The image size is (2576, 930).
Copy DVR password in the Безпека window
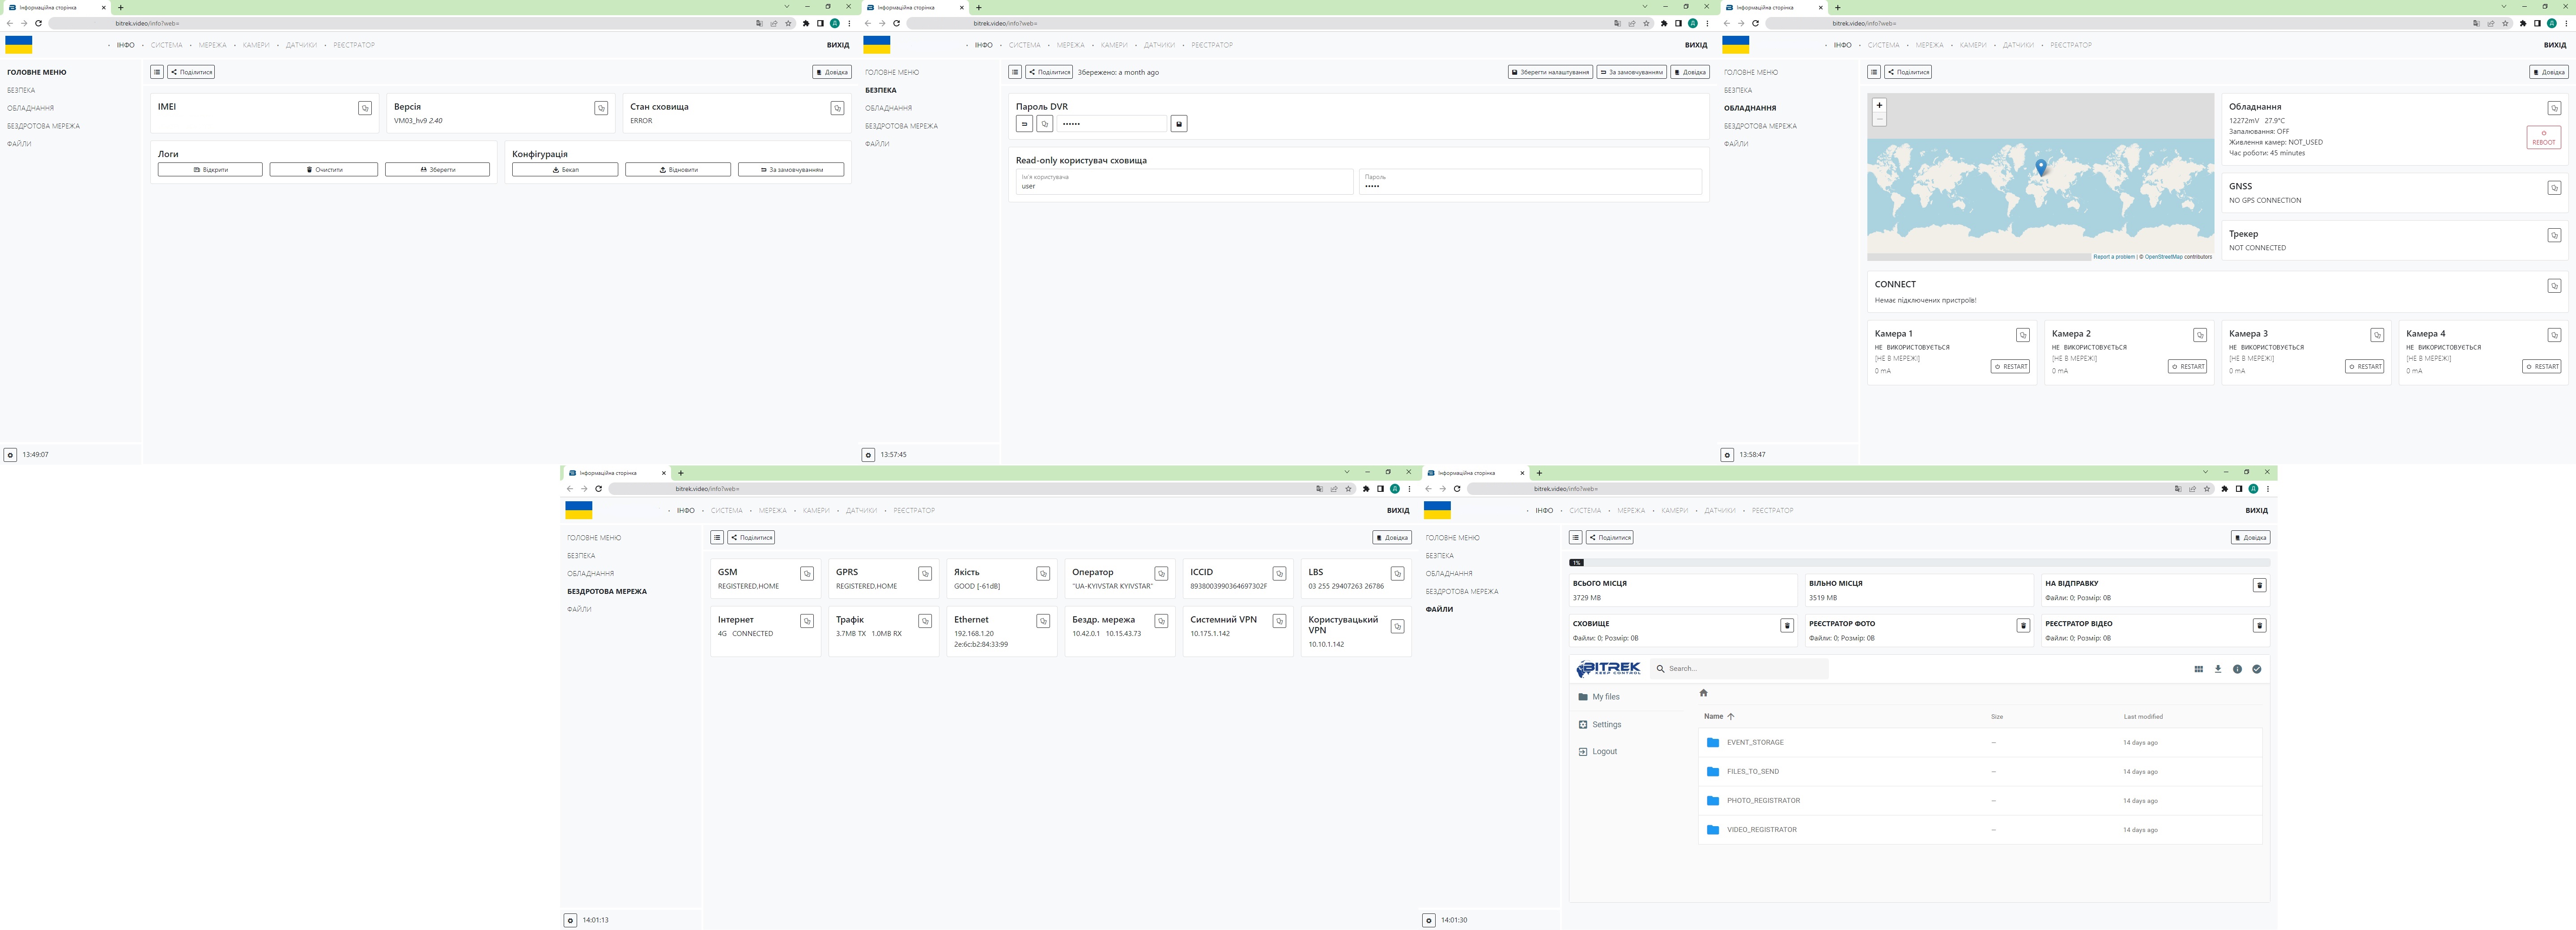tap(1044, 124)
